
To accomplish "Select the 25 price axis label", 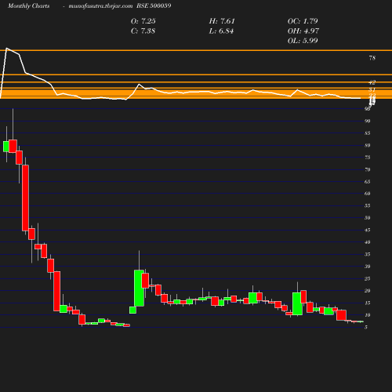I will pos(368,279).
